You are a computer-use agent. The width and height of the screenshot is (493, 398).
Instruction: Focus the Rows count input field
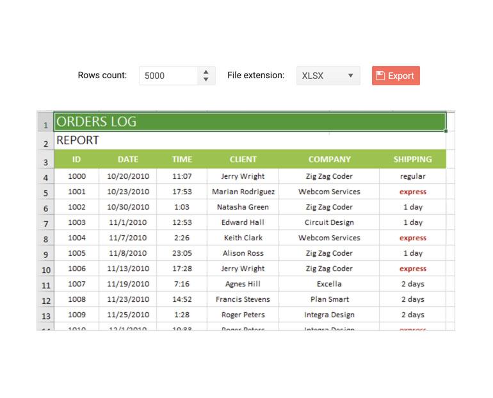tap(168, 76)
